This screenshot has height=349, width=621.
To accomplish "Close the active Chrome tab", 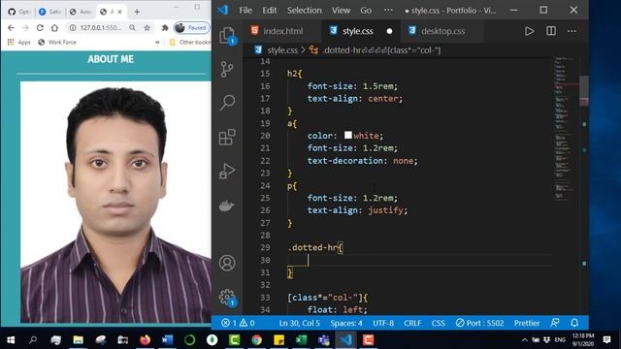I will [120, 12].
